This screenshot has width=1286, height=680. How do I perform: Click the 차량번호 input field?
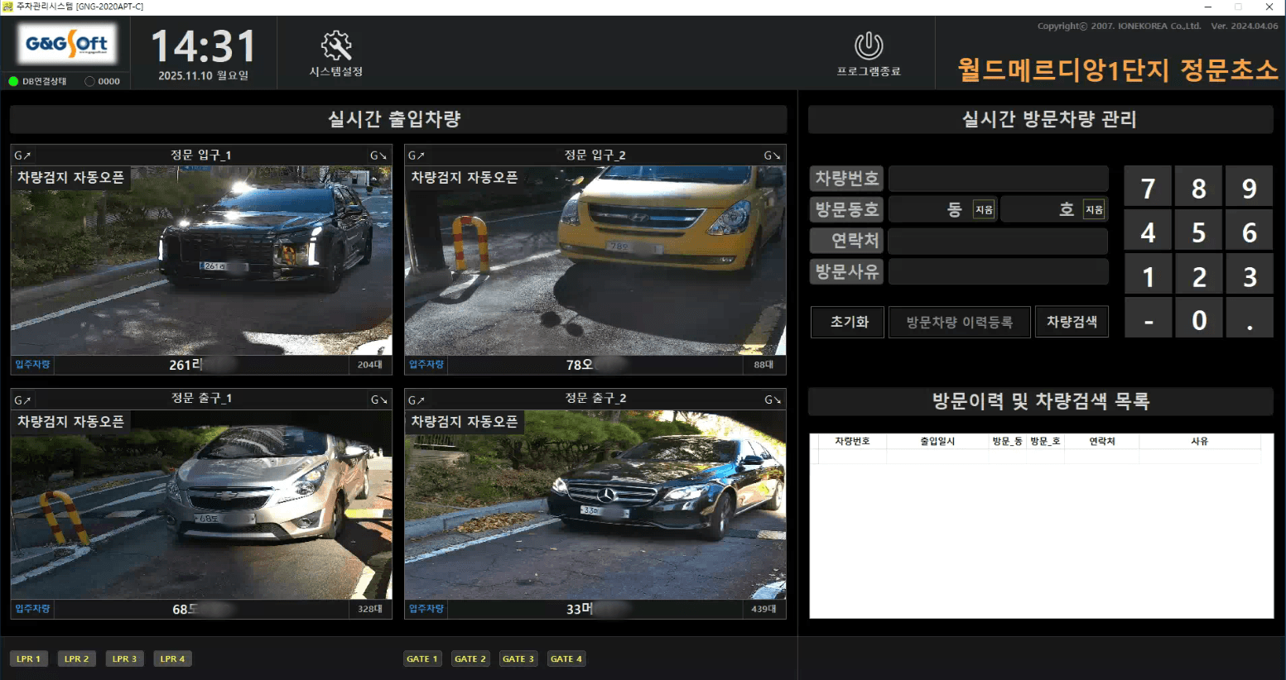(998, 179)
